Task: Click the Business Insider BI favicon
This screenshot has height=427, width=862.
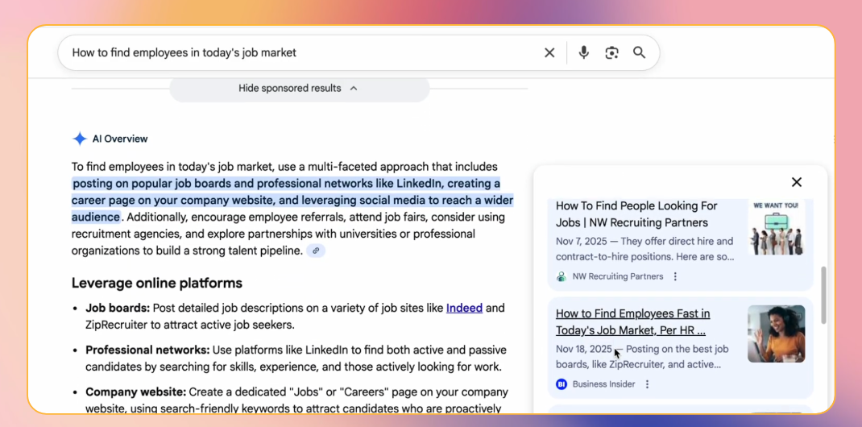Action: pos(562,384)
